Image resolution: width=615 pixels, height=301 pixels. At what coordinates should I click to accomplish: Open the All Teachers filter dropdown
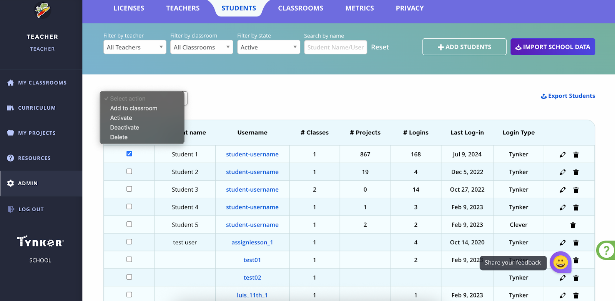pyautogui.click(x=135, y=47)
